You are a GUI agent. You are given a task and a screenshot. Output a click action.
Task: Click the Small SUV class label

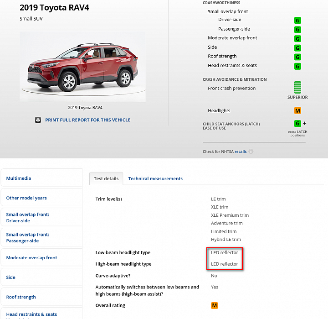(x=31, y=19)
